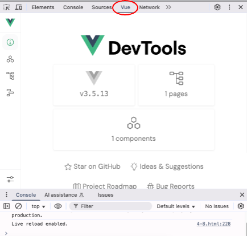Select the Vue tab

click(x=125, y=7)
